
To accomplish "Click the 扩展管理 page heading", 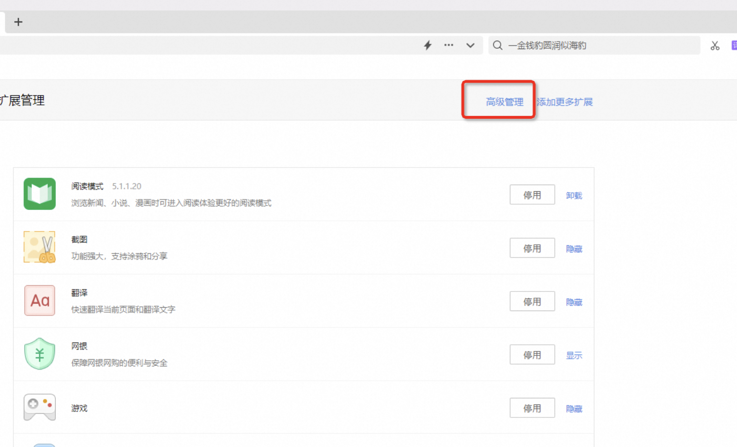I will click(x=22, y=100).
